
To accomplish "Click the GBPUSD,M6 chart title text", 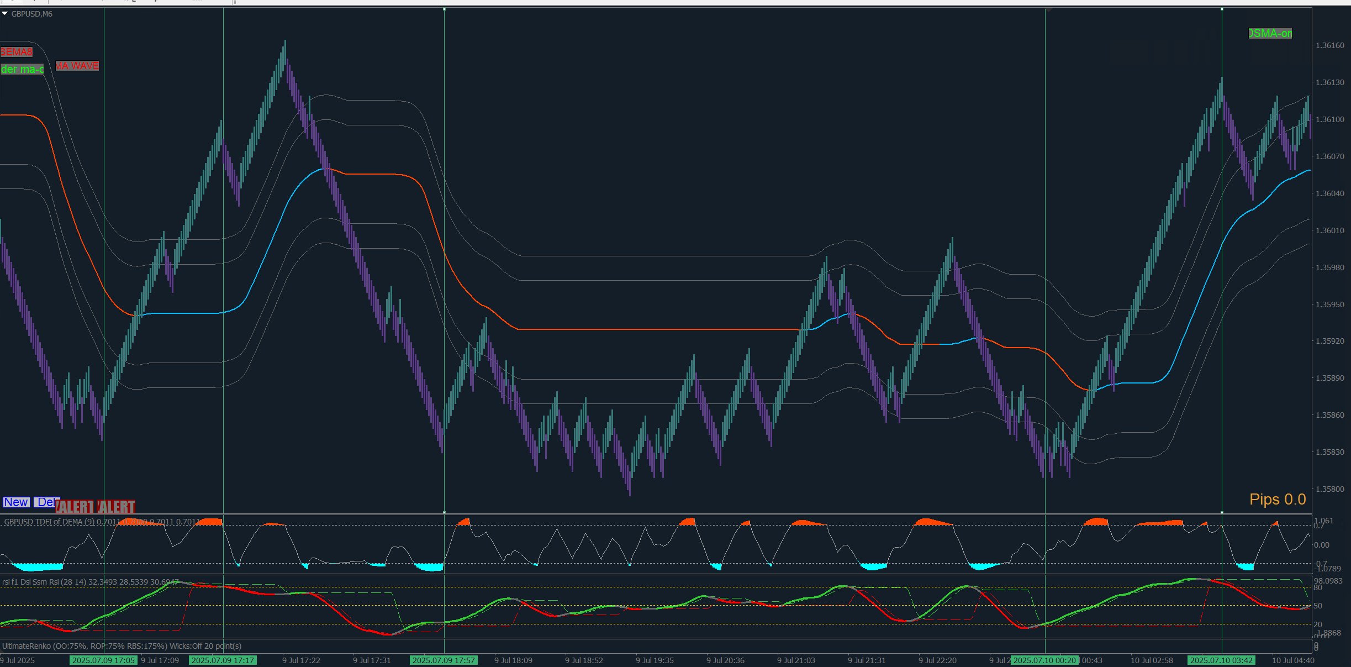I will click(x=32, y=14).
